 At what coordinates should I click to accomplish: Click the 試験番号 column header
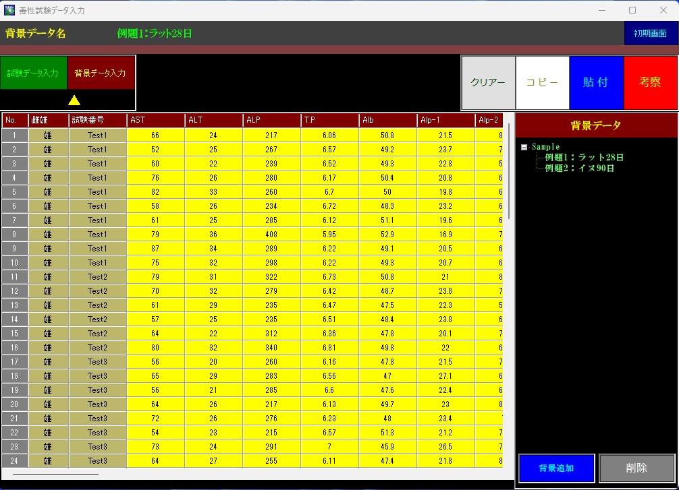coord(97,121)
